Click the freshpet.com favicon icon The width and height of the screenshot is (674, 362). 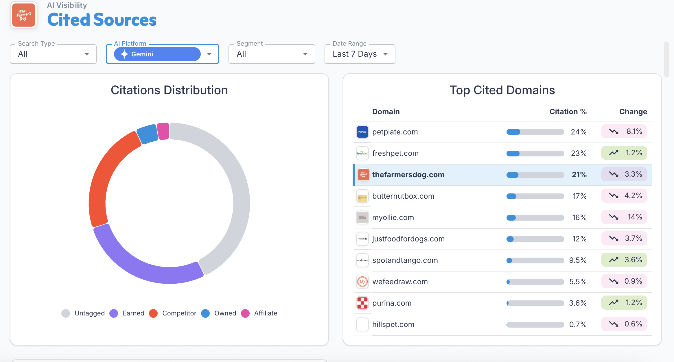pos(362,153)
